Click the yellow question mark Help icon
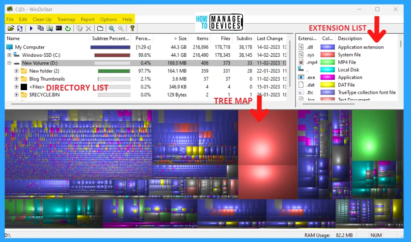This screenshot has height=242, width=411. (132, 28)
